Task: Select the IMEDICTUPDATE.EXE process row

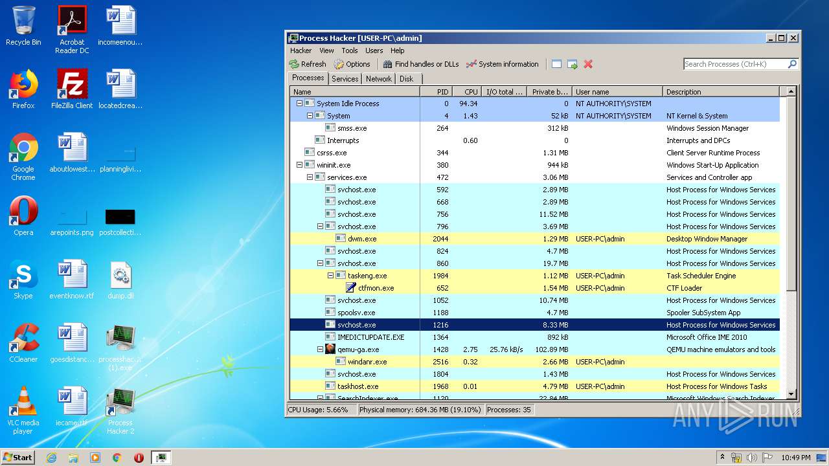Action: [x=534, y=337]
